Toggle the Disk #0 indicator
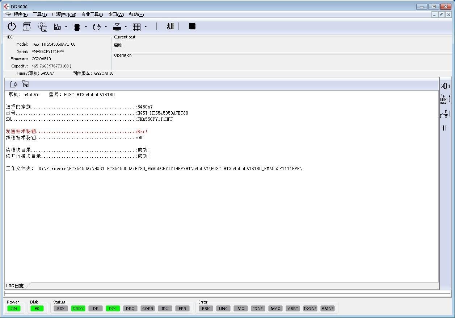The width and height of the screenshot is (455, 318). coord(37,309)
